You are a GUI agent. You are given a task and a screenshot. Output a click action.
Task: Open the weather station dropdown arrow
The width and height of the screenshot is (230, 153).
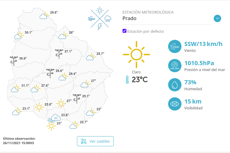click(x=217, y=18)
